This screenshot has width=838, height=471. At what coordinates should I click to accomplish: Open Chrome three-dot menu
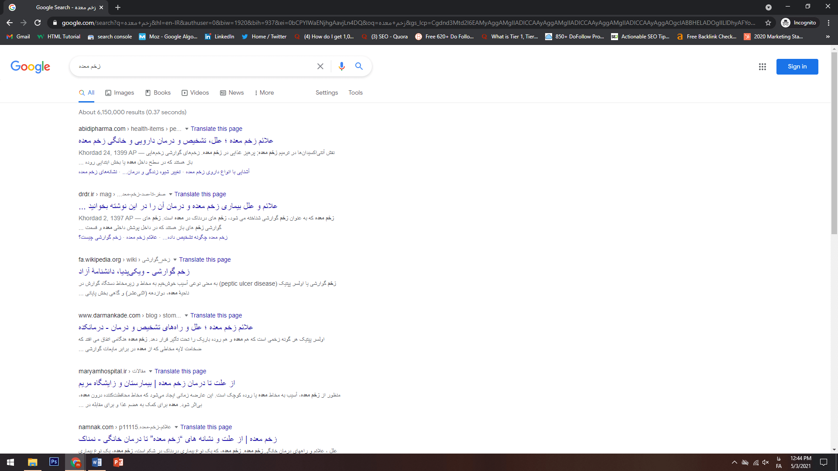click(828, 23)
